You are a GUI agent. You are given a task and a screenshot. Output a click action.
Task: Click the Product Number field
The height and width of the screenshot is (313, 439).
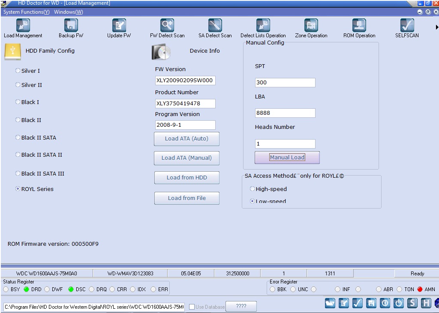pos(185,104)
